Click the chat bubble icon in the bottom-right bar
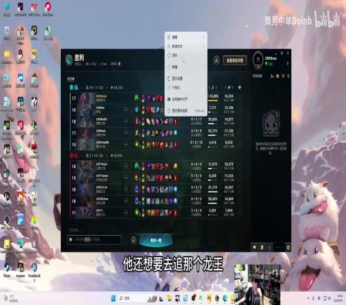The height and width of the screenshot is (305, 346). tap(255, 247)
